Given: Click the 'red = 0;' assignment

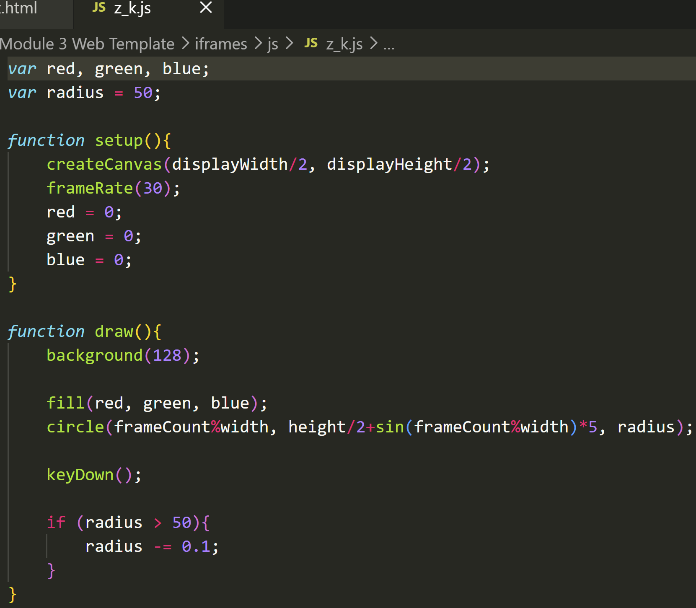Looking at the screenshot, I should point(84,212).
